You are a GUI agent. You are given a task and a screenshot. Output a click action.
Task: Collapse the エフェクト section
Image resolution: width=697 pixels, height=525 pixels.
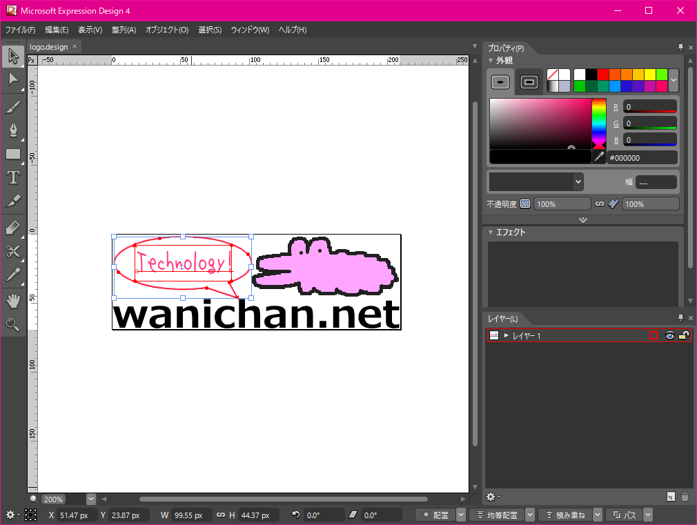pyautogui.click(x=491, y=232)
